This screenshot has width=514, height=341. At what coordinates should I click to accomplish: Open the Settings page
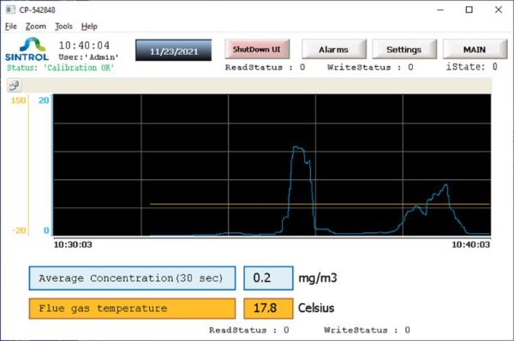pyautogui.click(x=404, y=50)
